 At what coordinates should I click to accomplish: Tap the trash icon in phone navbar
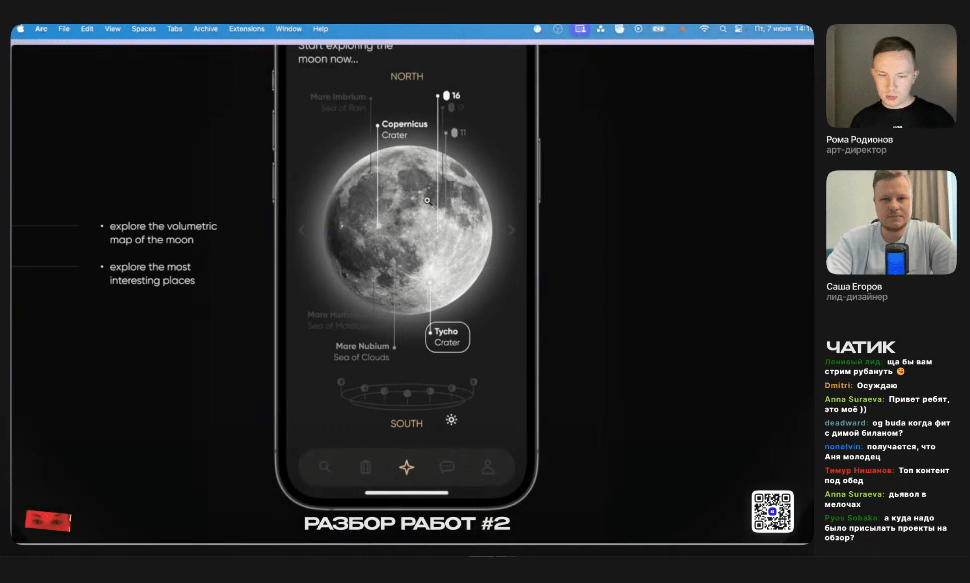coord(365,466)
